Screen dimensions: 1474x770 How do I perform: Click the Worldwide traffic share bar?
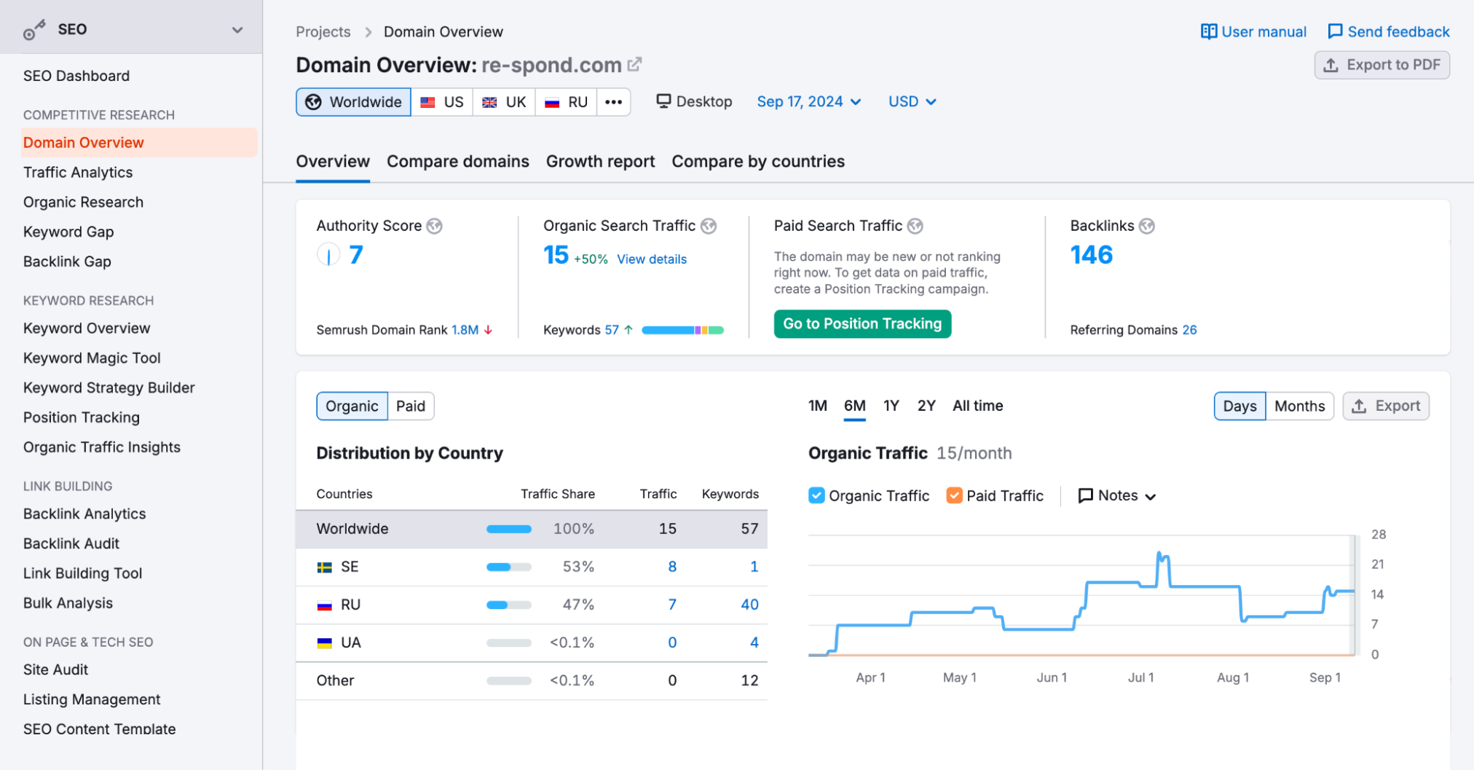[x=509, y=530]
